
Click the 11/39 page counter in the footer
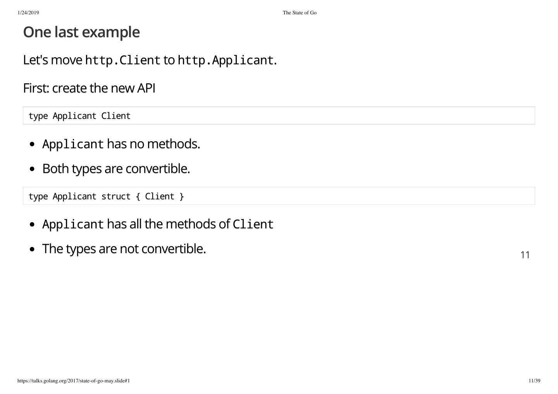click(x=534, y=381)
